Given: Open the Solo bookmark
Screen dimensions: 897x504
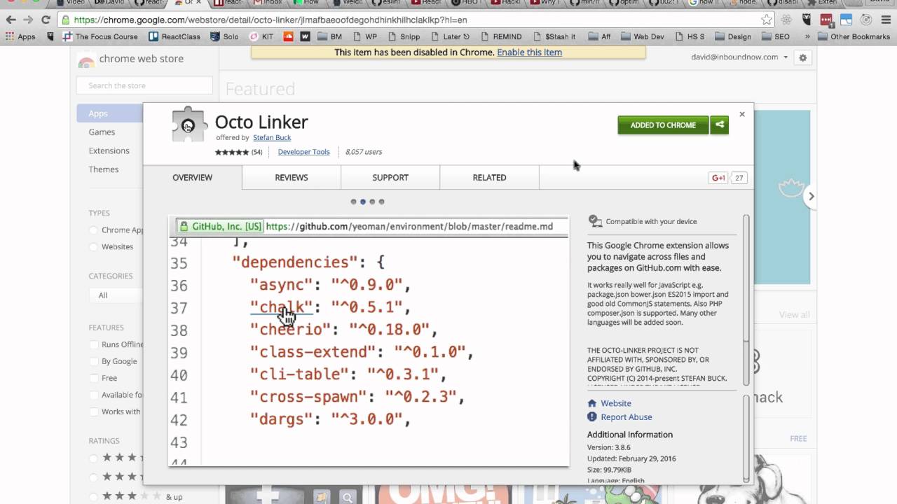Looking at the screenshot, I should 224,36.
